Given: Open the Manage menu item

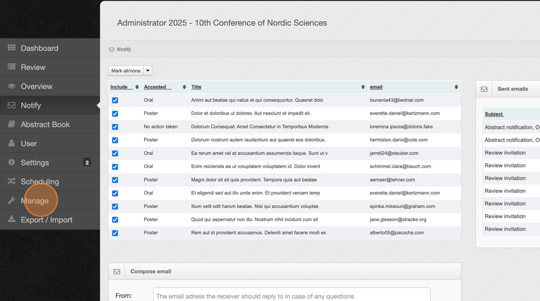Looking at the screenshot, I should (35, 201).
